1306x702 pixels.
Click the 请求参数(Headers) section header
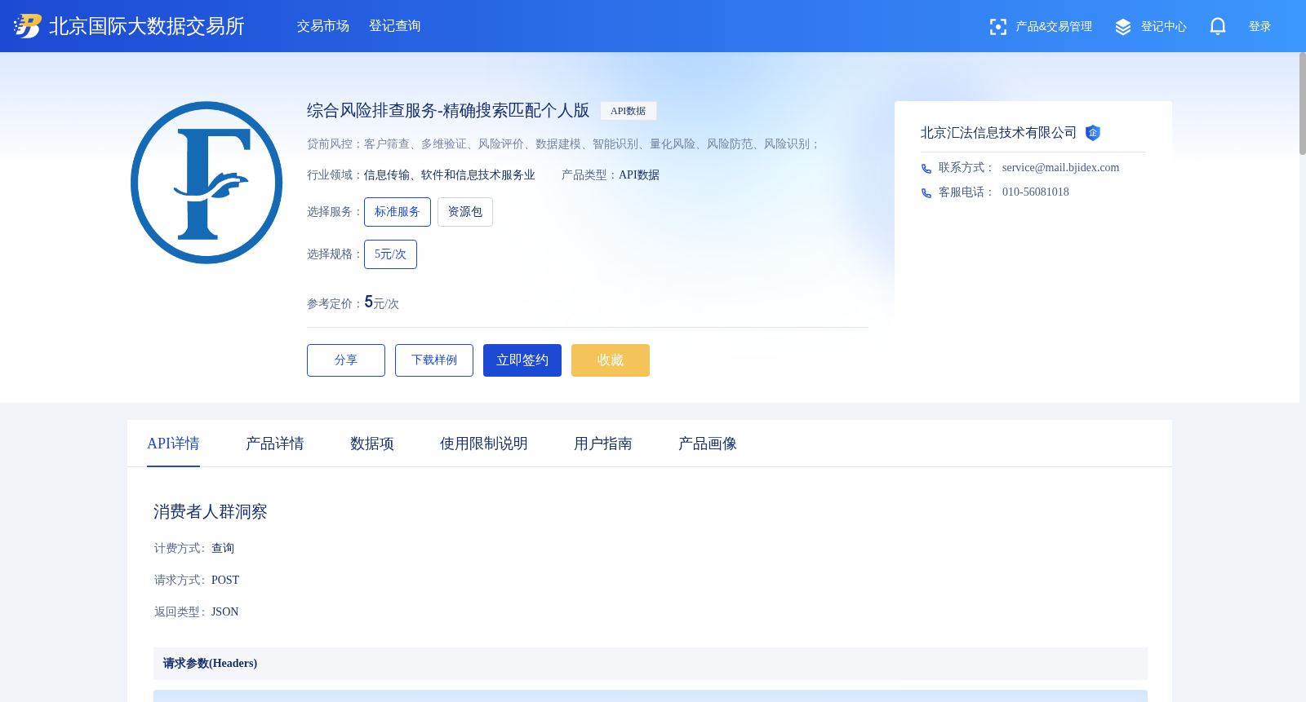[x=651, y=664]
